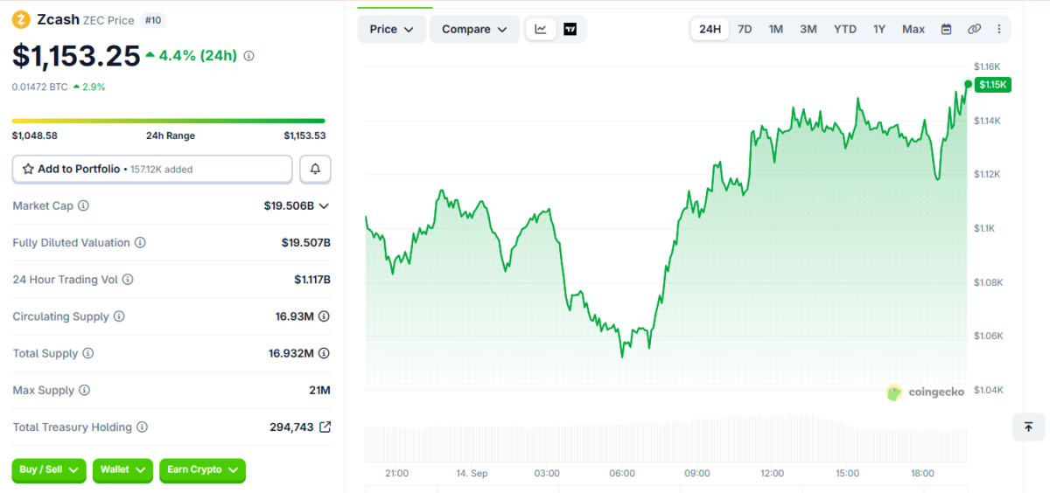The height and width of the screenshot is (493, 1050).
Task: Copy chart link via chain icon
Action: click(x=974, y=29)
